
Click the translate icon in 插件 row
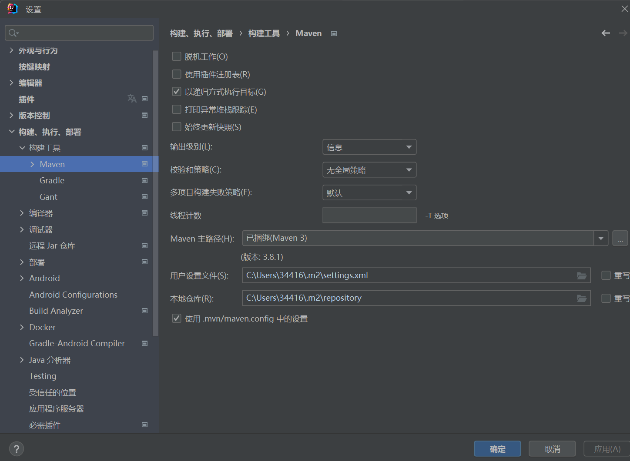(x=132, y=99)
